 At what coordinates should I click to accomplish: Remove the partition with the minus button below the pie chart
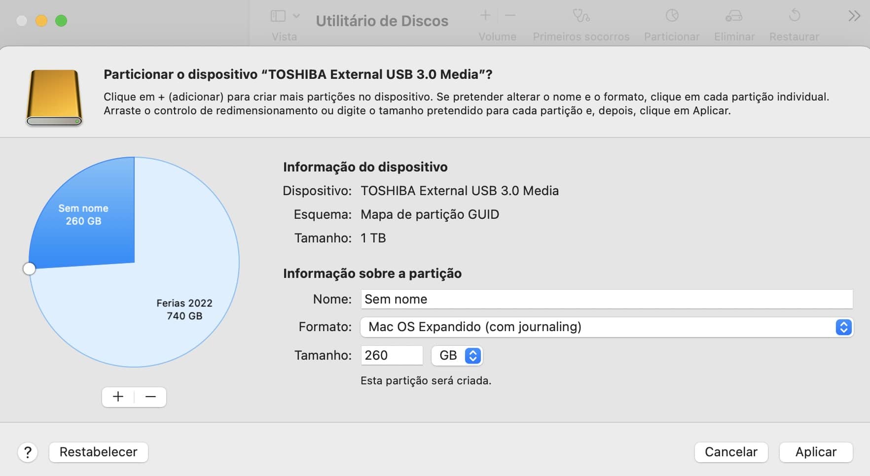tap(150, 397)
